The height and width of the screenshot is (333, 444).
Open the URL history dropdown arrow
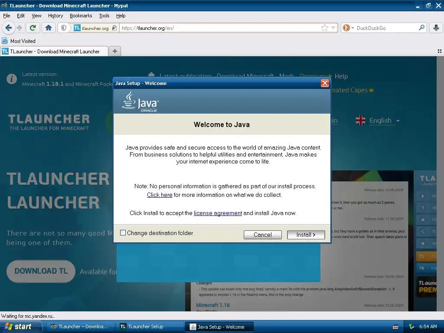point(333,28)
